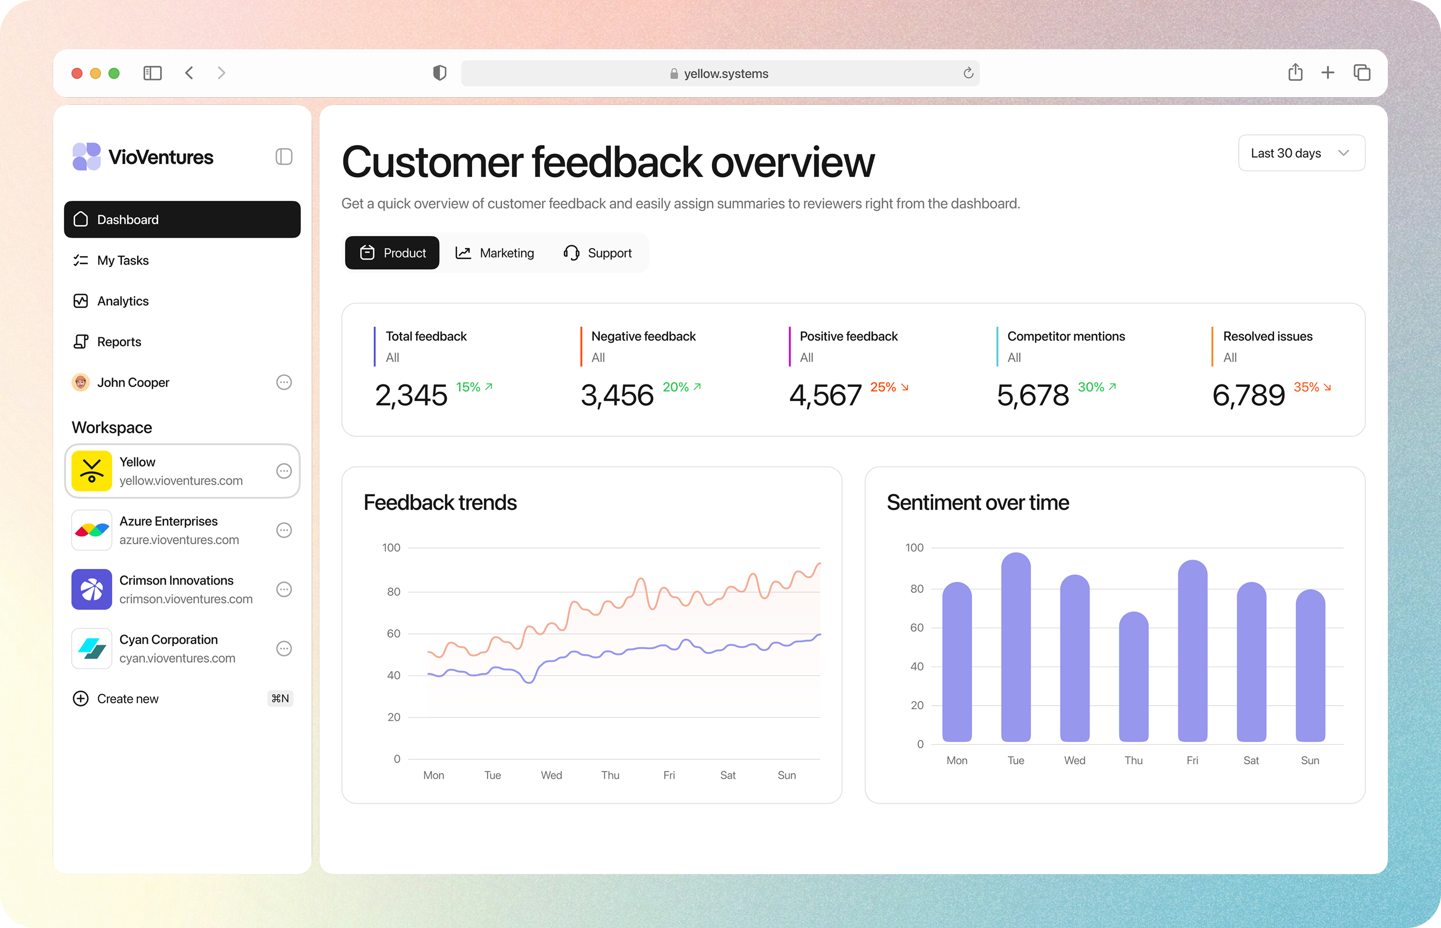Show tab overview icon in browser

point(1362,73)
